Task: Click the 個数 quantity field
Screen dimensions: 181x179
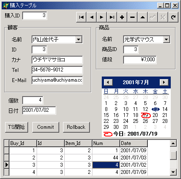Action: coord(33,100)
